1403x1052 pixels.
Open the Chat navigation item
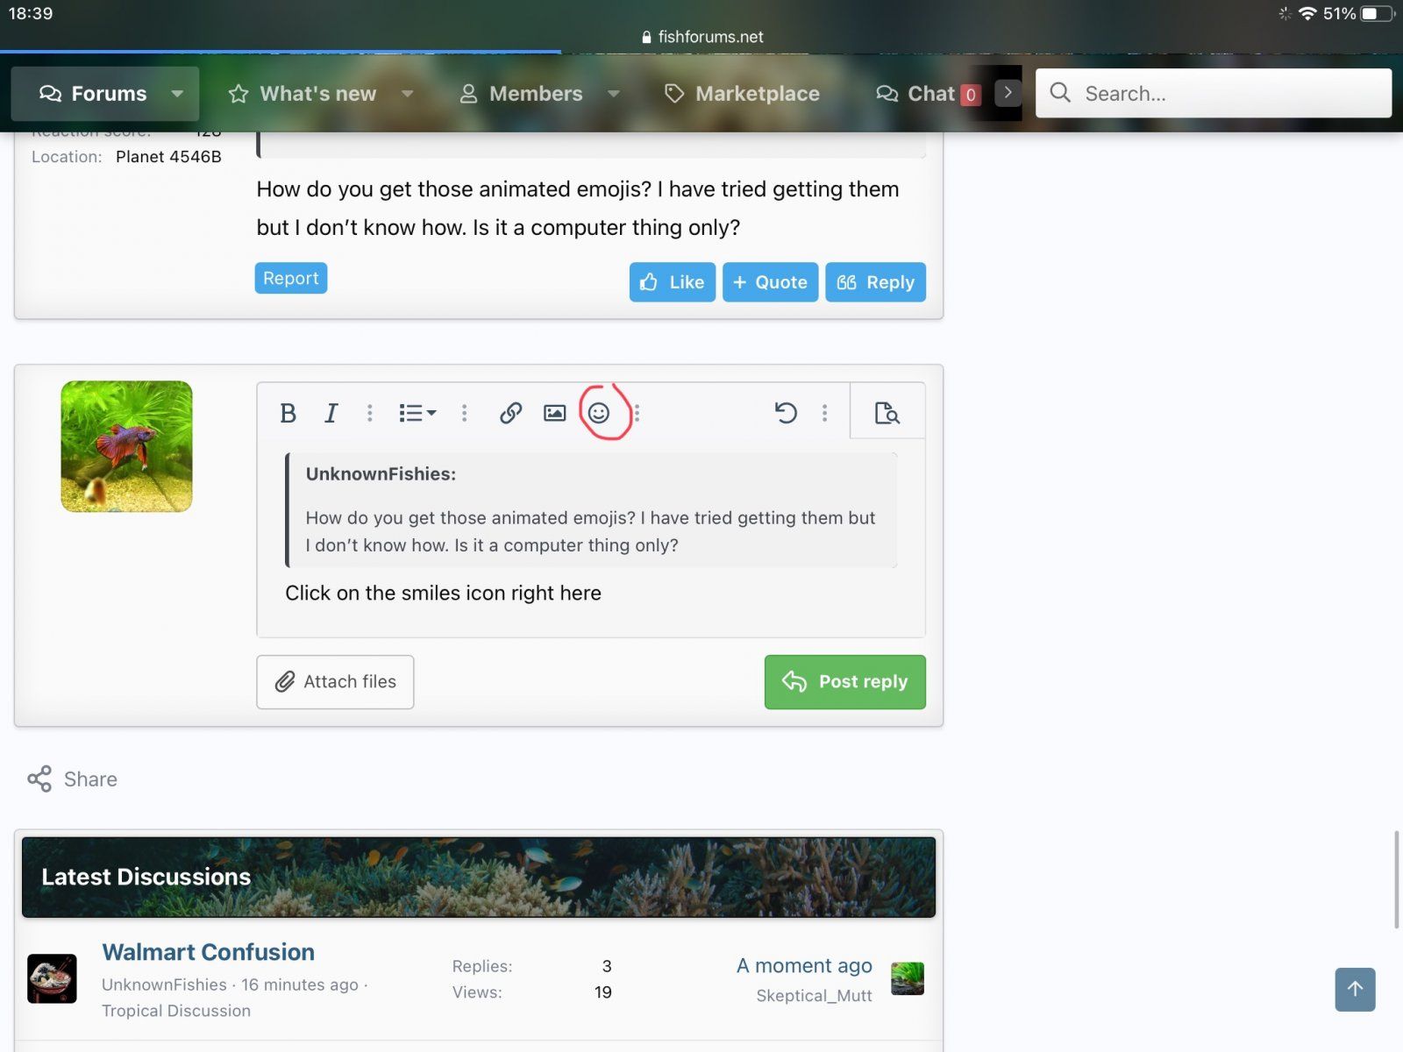click(916, 94)
